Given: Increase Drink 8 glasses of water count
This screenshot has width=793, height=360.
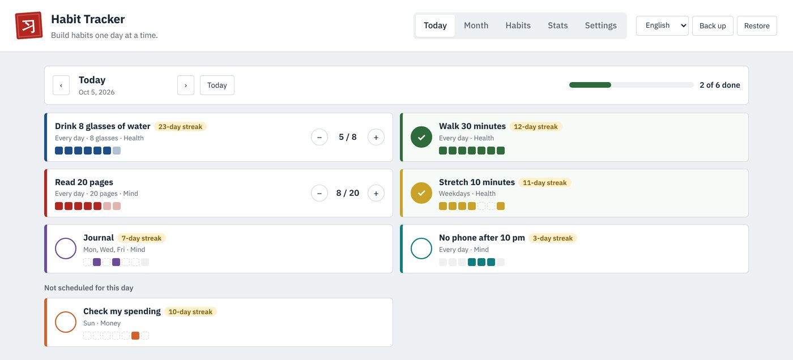Looking at the screenshot, I should coord(376,137).
